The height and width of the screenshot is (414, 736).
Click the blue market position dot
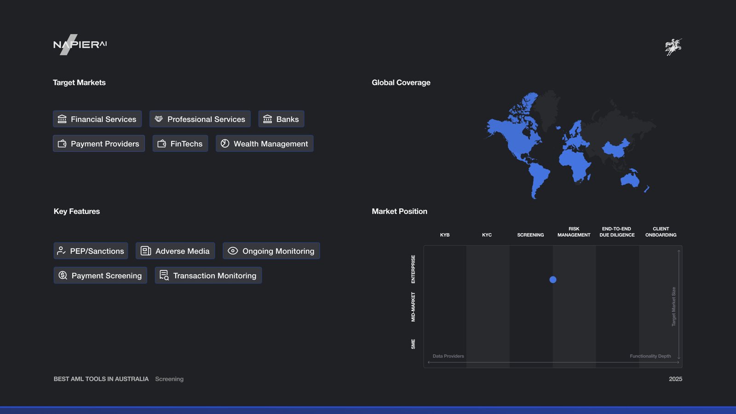pyautogui.click(x=553, y=280)
